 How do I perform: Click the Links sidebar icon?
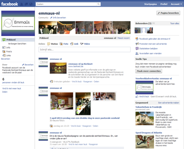click(4, 55)
